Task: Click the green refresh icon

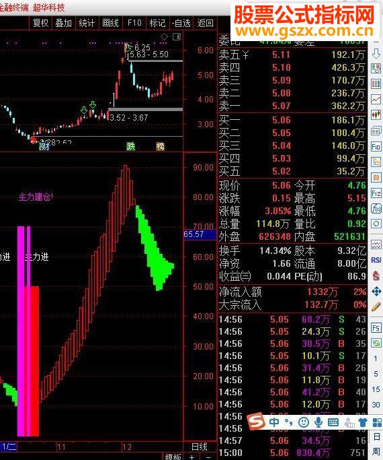Action: [x=376, y=343]
